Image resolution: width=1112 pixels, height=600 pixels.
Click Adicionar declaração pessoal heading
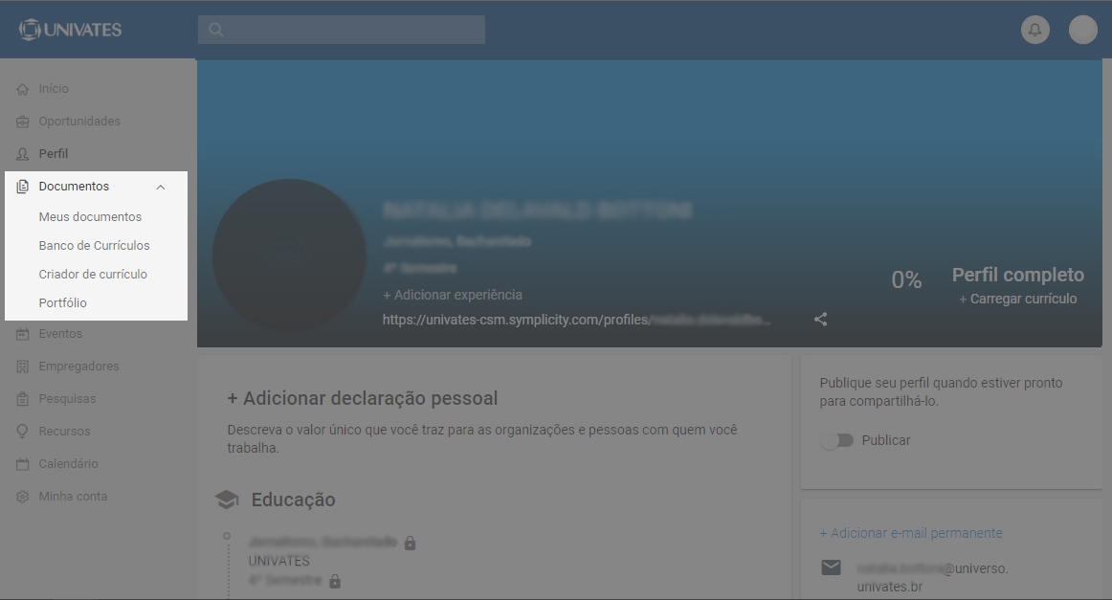pyautogui.click(x=362, y=398)
